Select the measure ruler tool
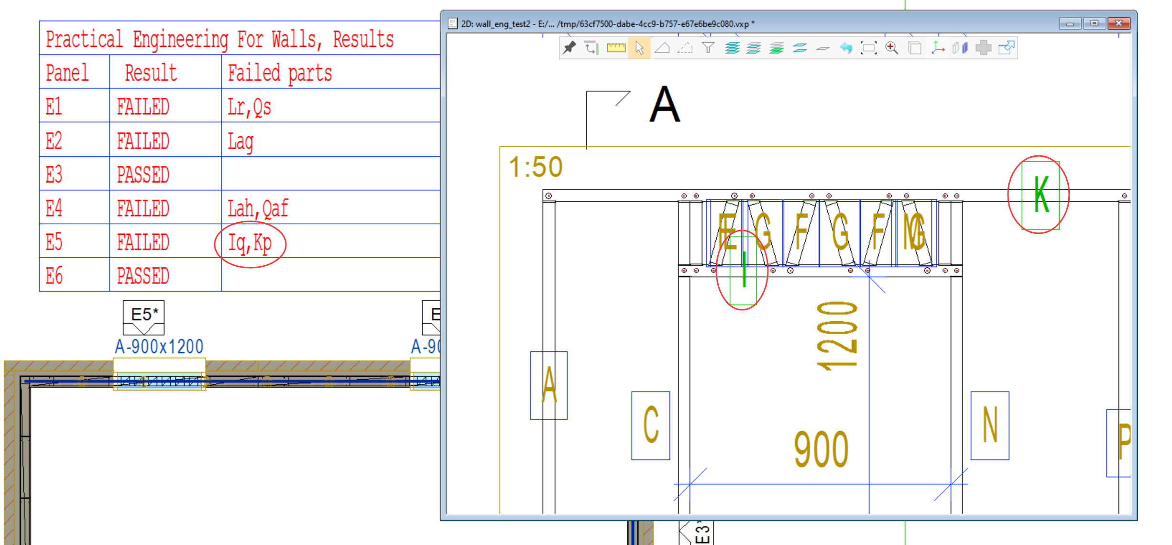 [x=615, y=48]
